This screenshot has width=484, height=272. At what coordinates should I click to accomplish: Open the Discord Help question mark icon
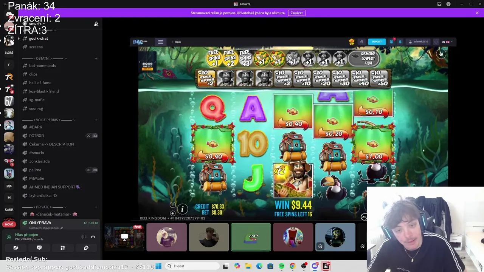click(x=448, y=4)
